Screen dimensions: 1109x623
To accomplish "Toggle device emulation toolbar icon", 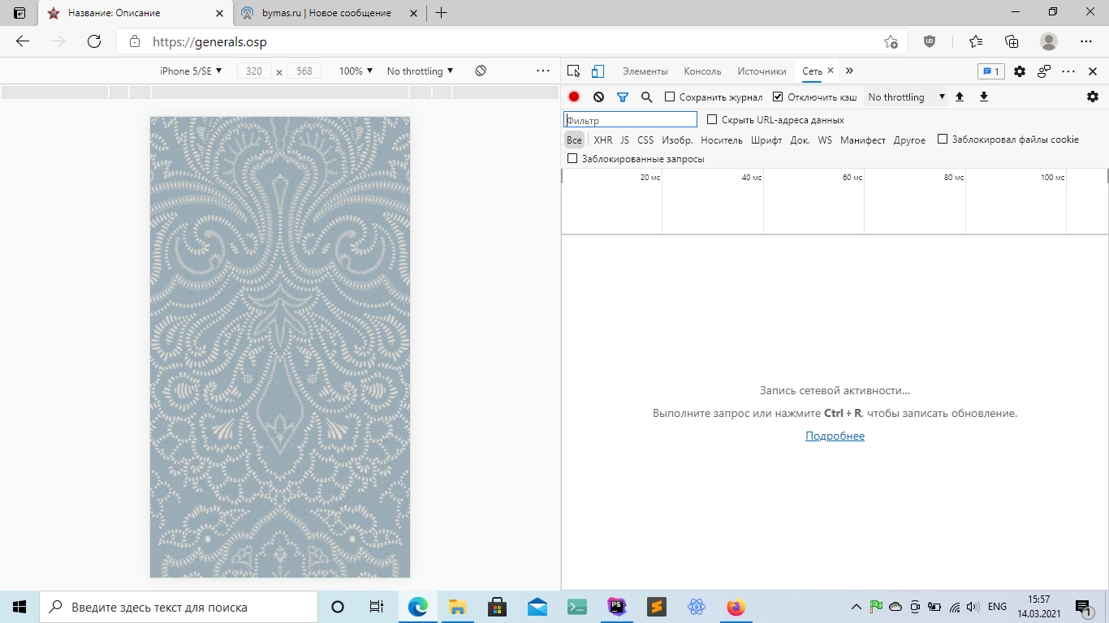I will [x=598, y=71].
